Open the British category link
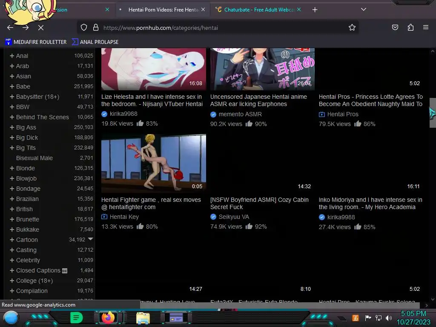Image resolution: width=436 pixels, height=327 pixels. 24,209
